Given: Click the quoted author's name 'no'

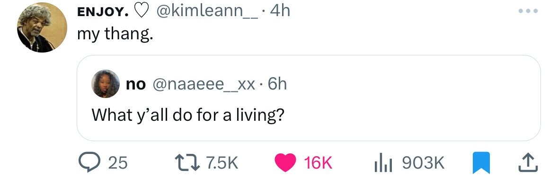Looking at the screenshot, I should [135, 85].
